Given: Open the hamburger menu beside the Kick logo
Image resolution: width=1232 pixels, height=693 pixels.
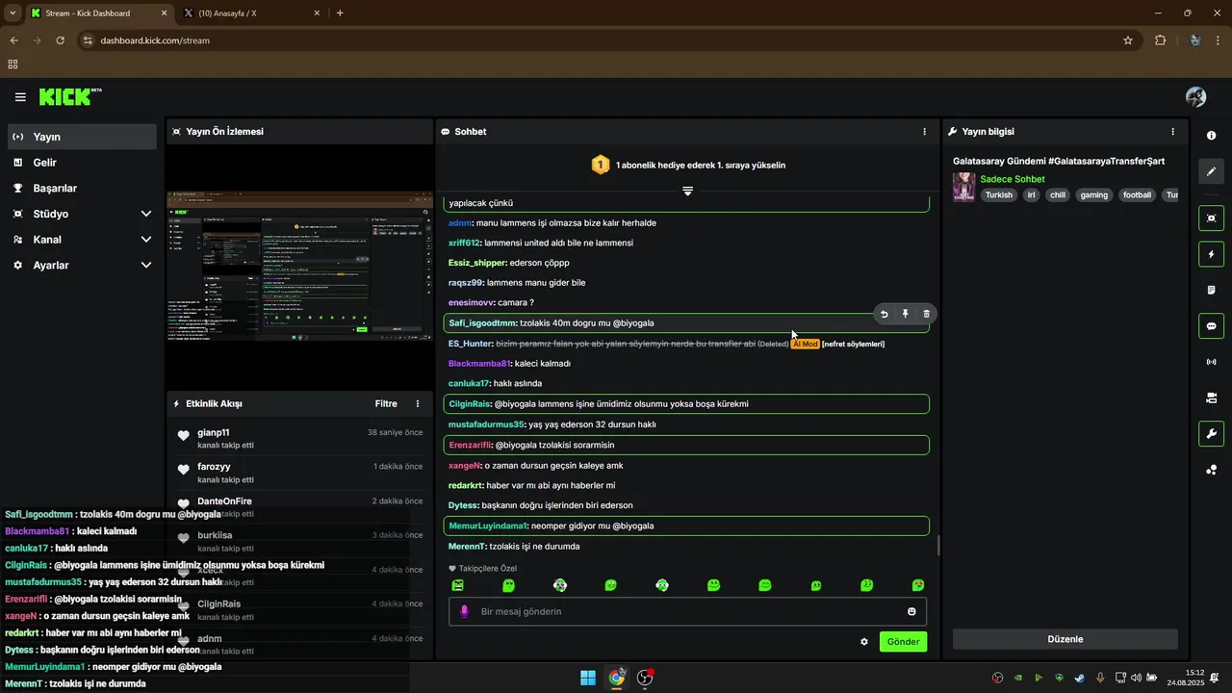Looking at the screenshot, I should pos(20,97).
